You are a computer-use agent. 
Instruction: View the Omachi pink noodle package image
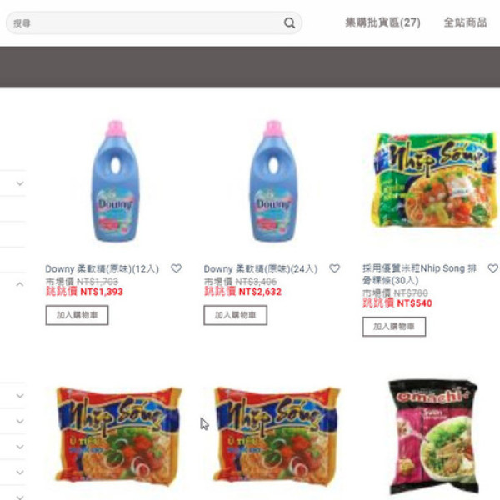tap(433, 436)
